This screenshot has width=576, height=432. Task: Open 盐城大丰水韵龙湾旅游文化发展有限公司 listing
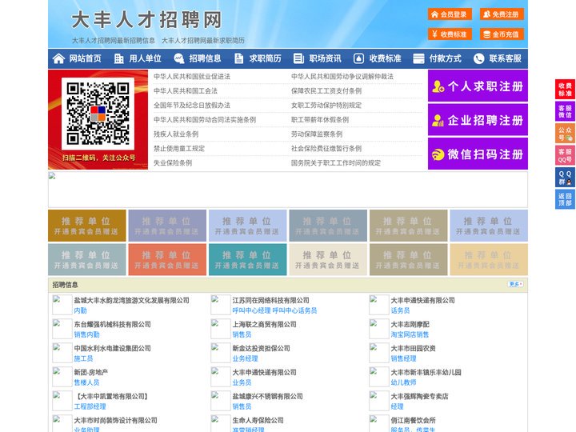coord(131,300)
